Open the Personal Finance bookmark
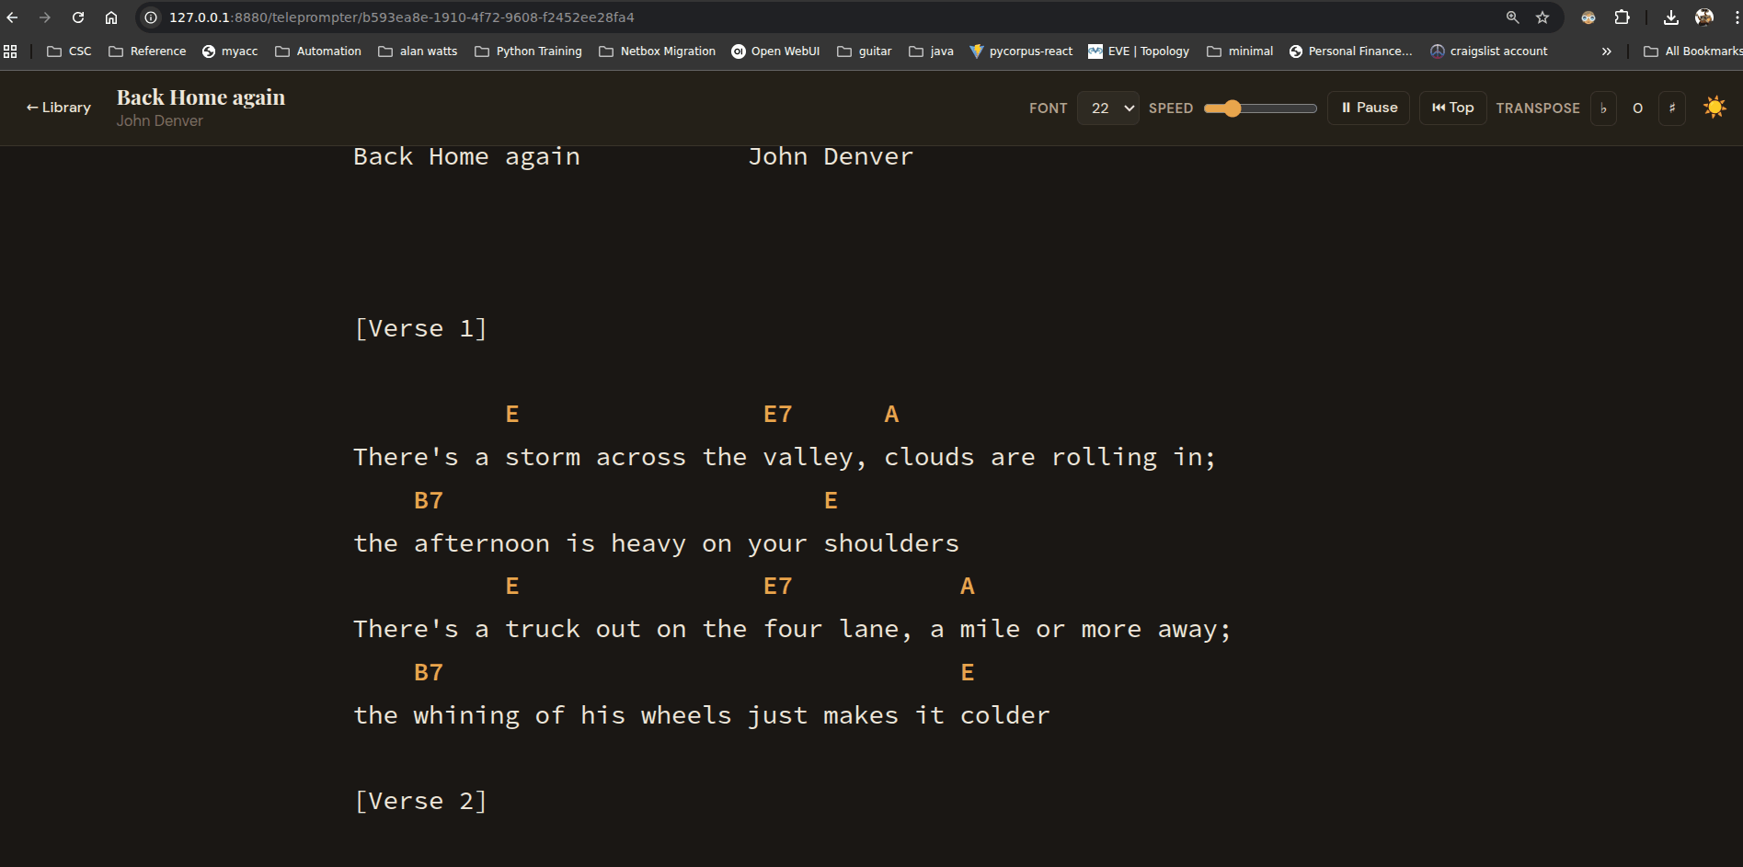1743x867 pixels. tap(1350, 51)
